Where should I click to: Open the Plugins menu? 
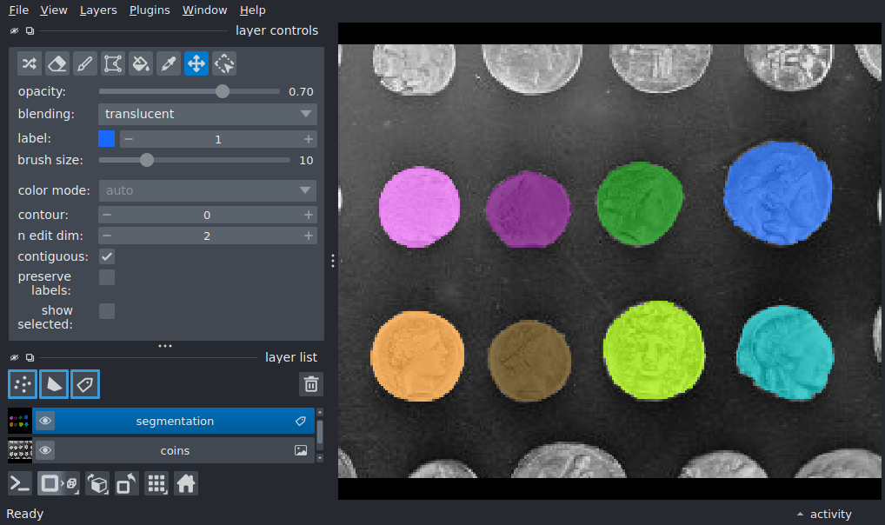(150, 10)
